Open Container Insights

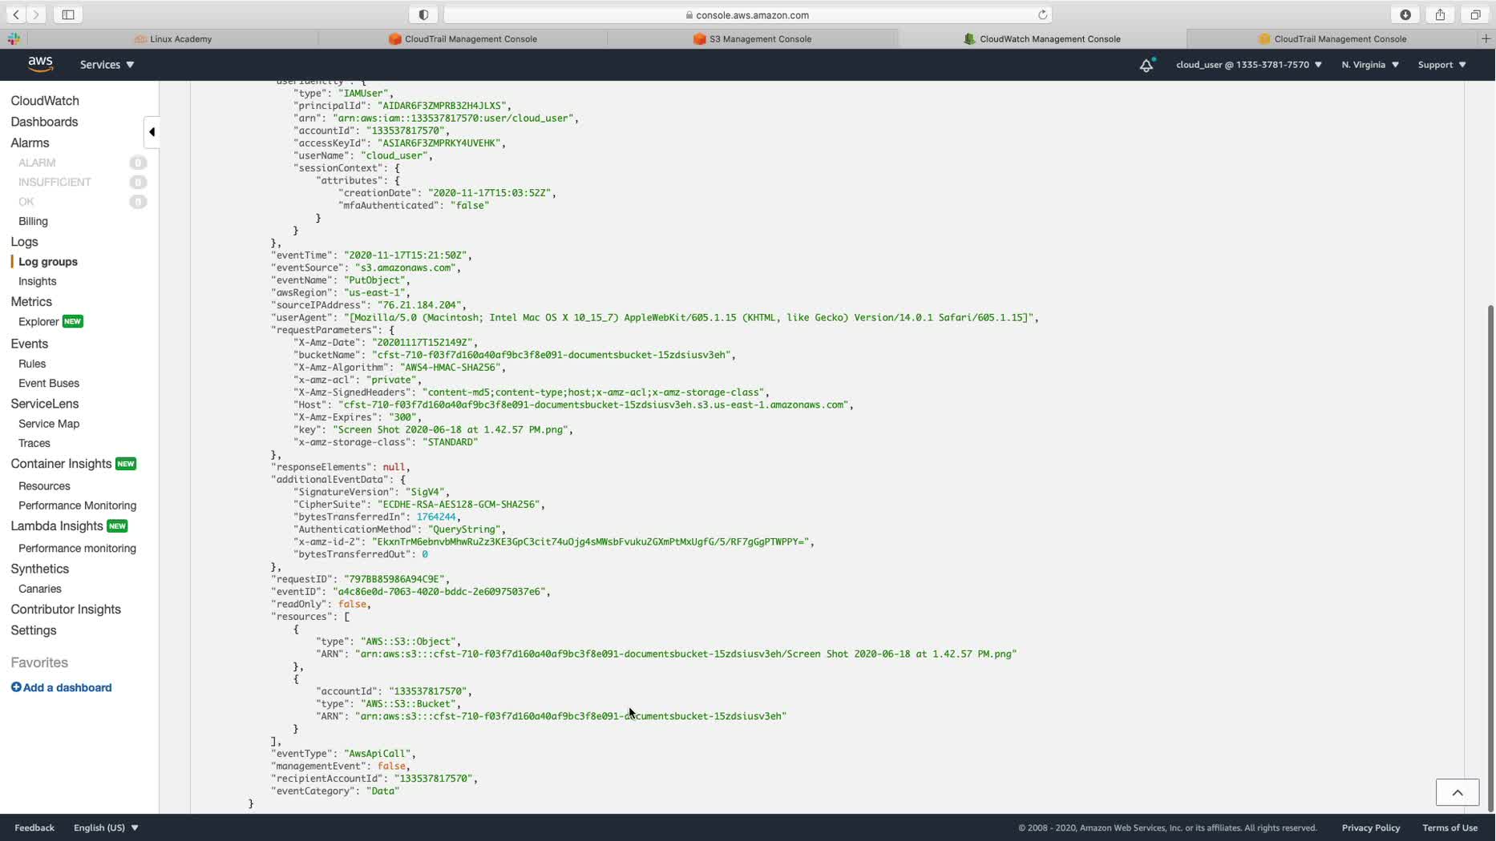point(61,464)
